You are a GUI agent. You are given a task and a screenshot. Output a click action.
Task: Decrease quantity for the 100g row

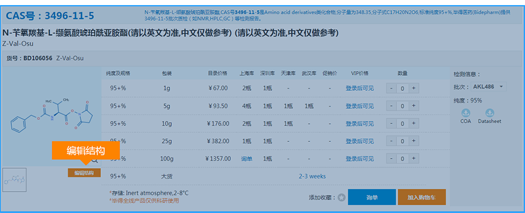click(392, 159)
